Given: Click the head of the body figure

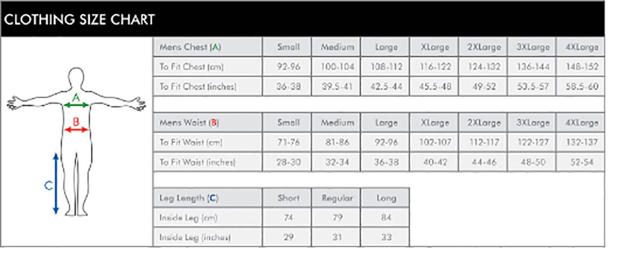Looking at the screenshot, I should point(76,78).
